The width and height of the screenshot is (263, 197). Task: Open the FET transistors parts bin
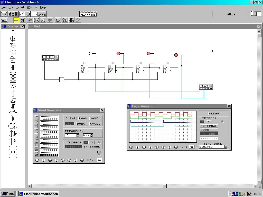[30, 20]
